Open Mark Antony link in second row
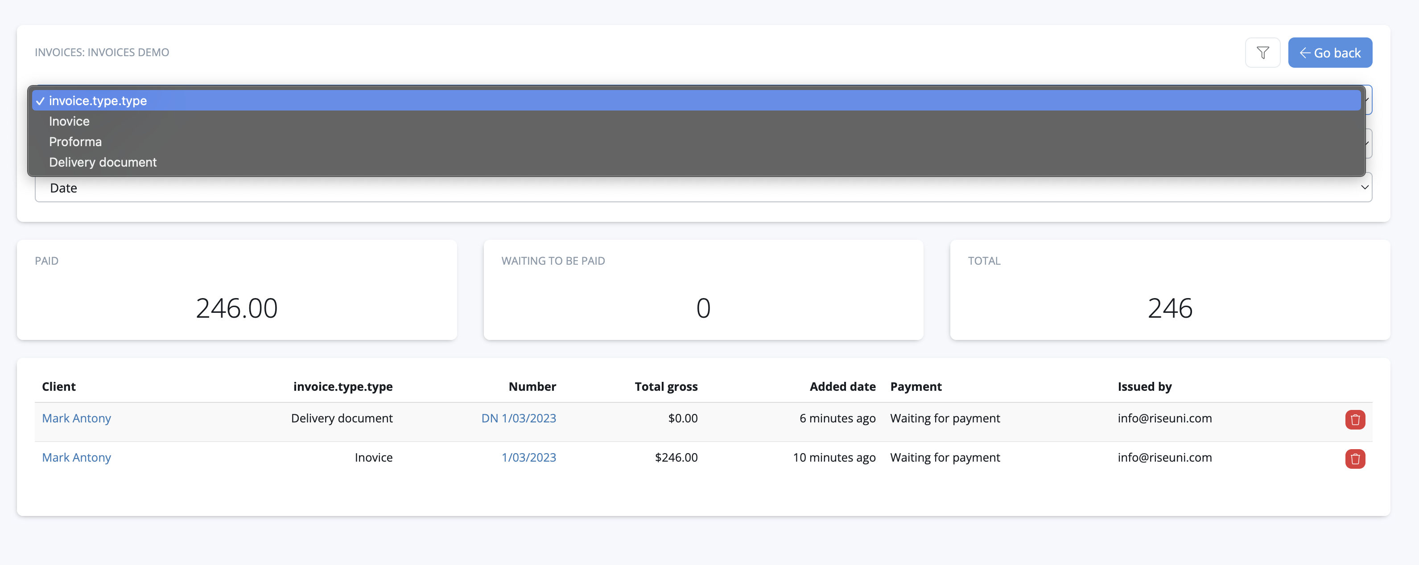The width and height of the screenshot is (1419, 565). pos(77,458)
